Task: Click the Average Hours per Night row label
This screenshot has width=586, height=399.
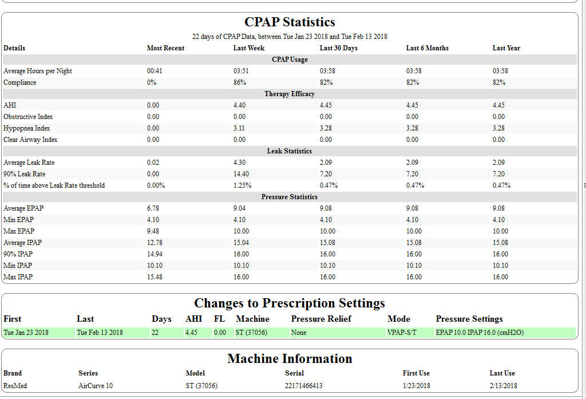Action: coord(38,71)
